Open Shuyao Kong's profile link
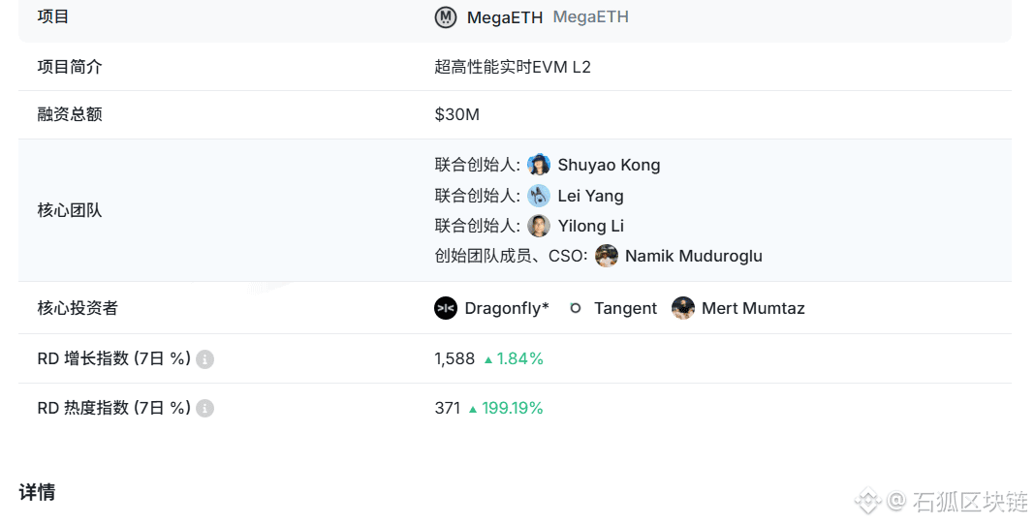 point(609,165)
